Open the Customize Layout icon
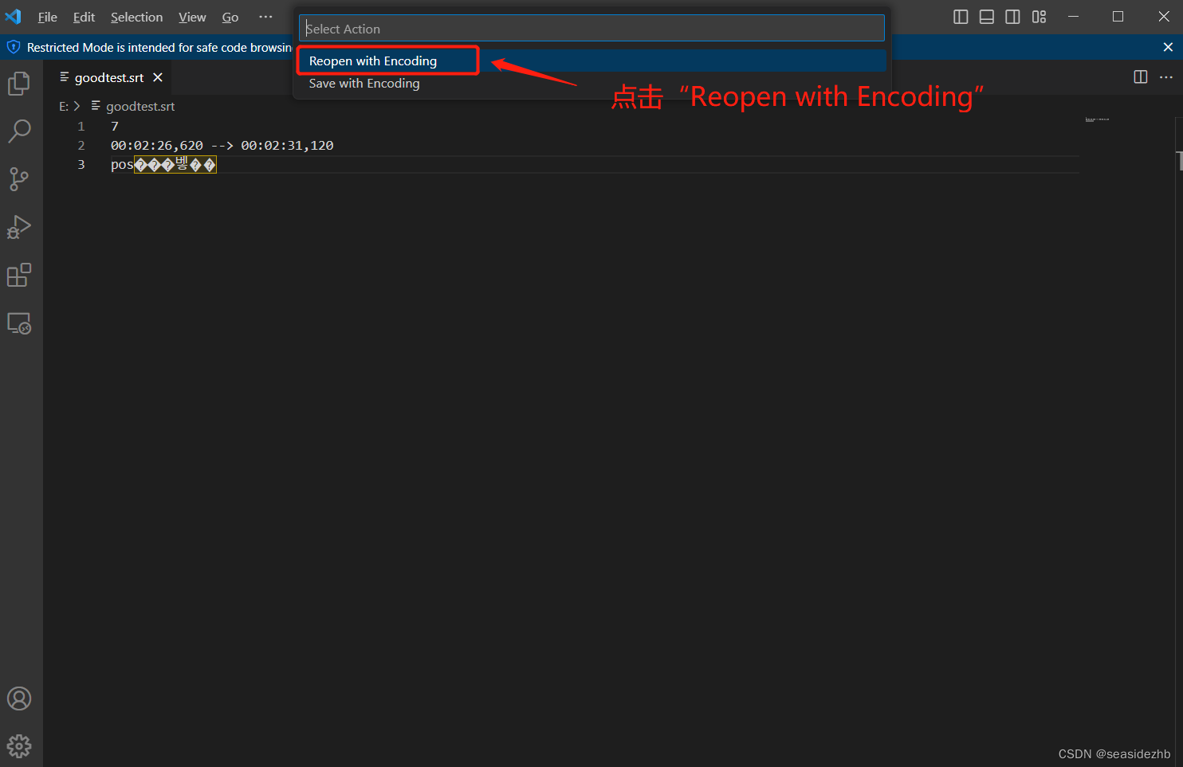1183x767 pixels. tap(1039, 17)
